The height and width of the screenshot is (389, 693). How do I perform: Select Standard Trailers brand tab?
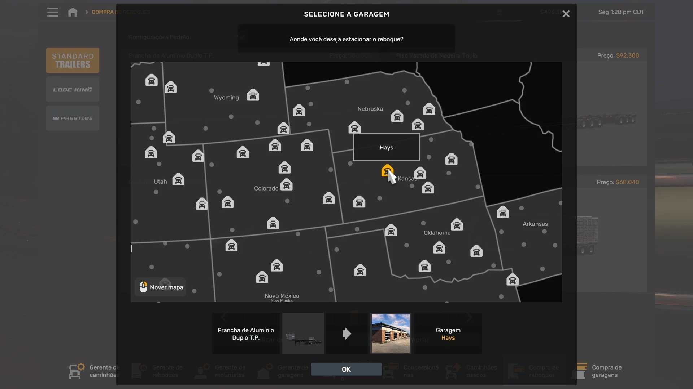click(x=73, y=60)
